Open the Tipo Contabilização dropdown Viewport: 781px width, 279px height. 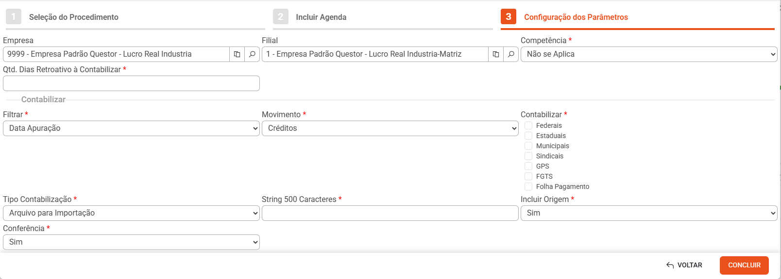[x=131, y=213]
